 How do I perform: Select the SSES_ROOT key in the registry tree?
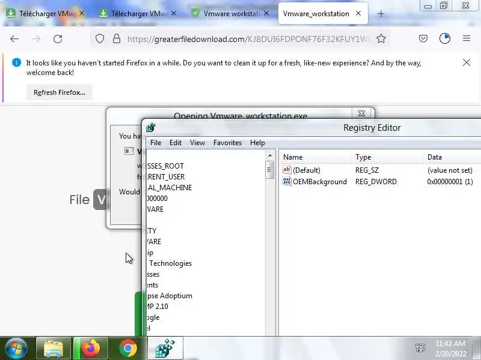tap(165, 166)
